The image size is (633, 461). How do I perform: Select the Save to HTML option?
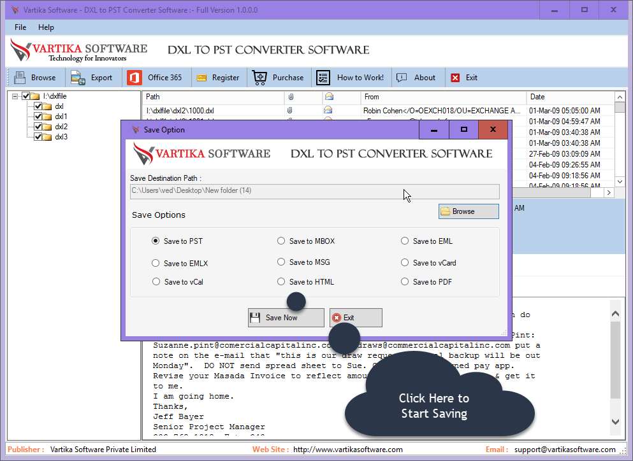click(x=281, y=281)
